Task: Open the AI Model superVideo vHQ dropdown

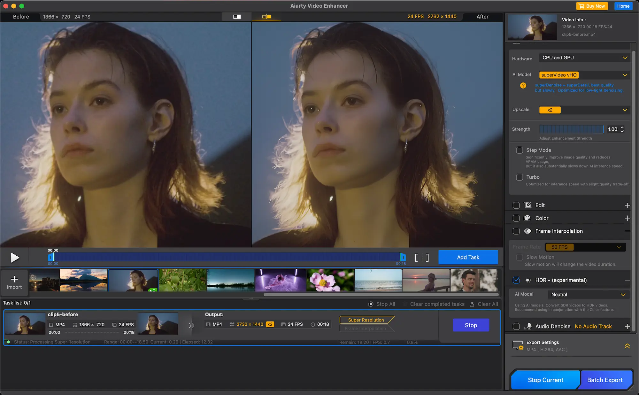Action: point(584,75)
